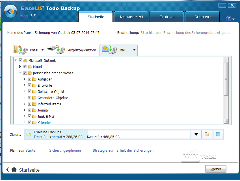Uncheck the Infected Items checkbox
The height and width of the screenshot is (181, 240).
tap(30, 104)
